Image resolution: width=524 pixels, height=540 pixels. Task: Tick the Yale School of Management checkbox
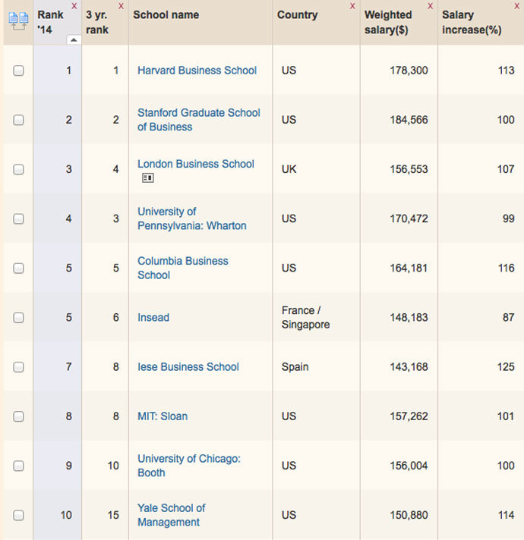click(18, 515)
